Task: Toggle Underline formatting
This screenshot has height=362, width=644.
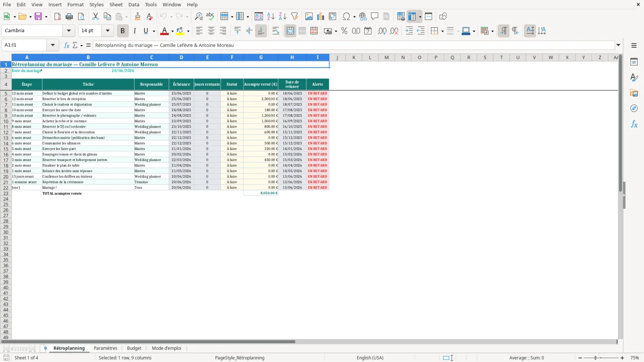Action: pos(146,31)
